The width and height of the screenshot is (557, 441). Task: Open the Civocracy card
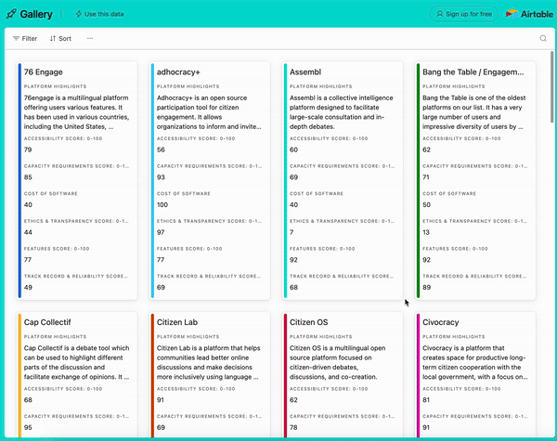coord(475,375)
